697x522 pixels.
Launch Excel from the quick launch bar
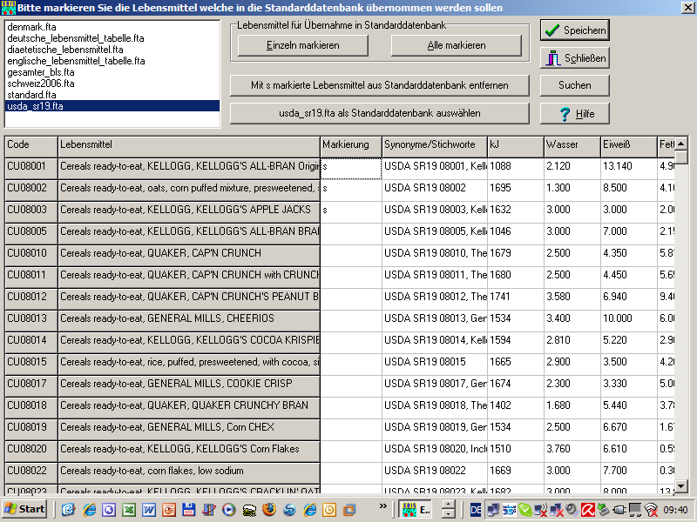(x=128, y=509)
